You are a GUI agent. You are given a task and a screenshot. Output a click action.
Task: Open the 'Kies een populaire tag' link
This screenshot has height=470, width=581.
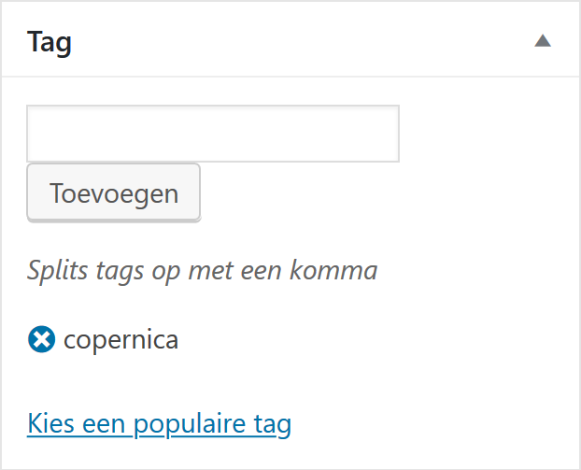click(159, 424)
